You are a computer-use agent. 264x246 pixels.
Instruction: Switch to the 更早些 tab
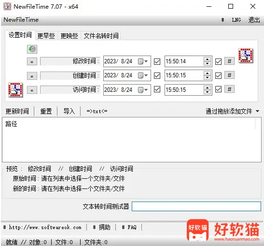[46, 36]
